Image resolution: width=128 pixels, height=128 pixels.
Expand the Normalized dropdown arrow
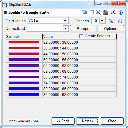[65, 28]
